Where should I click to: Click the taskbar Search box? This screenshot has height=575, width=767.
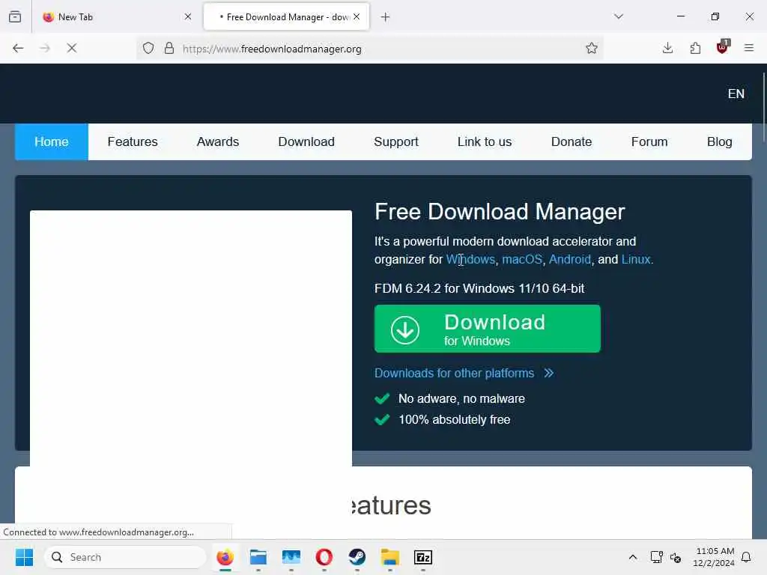click(x=125, y=557)
